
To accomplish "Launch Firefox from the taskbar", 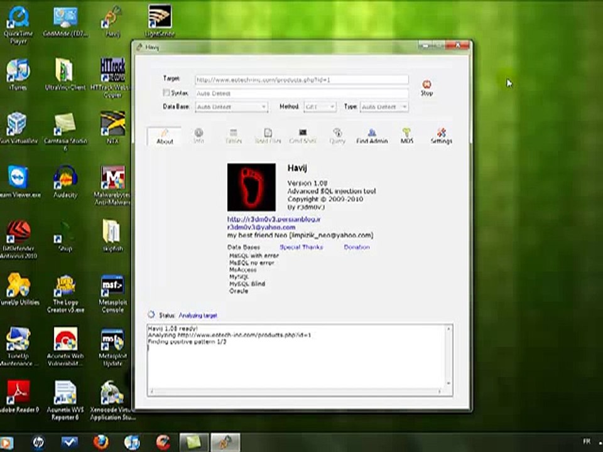I will point(100,442).
